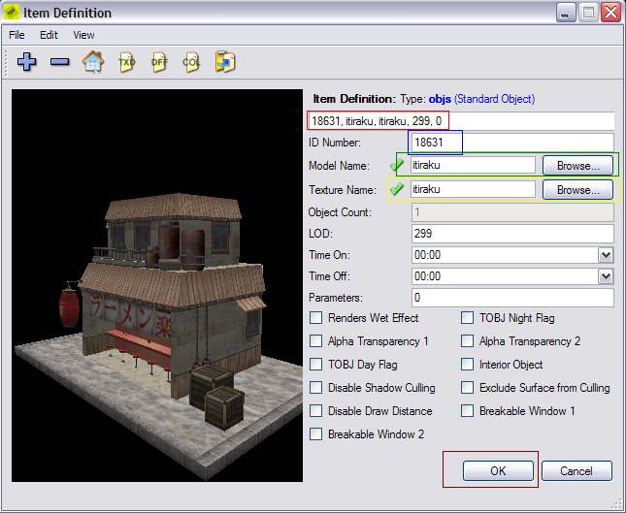Screen dimensions: 626x513
Task: Click Browse next to Texture Name
Action: tap(577, 190)
